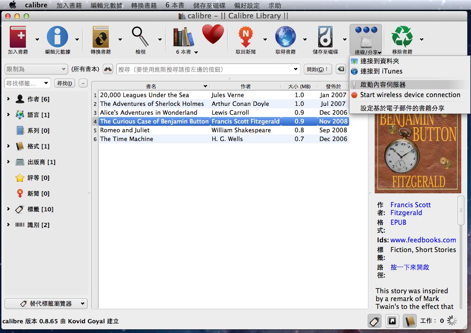
Task: Open the calibre menu in the menu bar
Action: tap(36, 5)
